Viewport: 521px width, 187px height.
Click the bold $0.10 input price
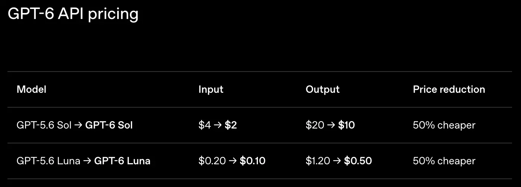[252, 161]
